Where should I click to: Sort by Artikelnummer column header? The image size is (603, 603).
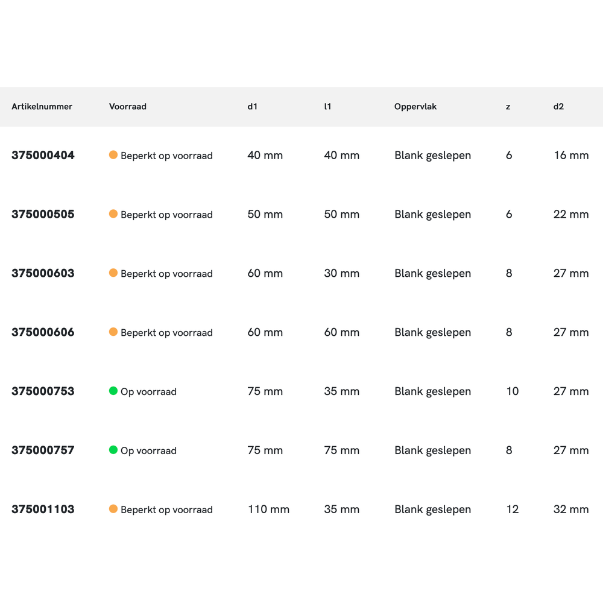[x=42, y=107]
